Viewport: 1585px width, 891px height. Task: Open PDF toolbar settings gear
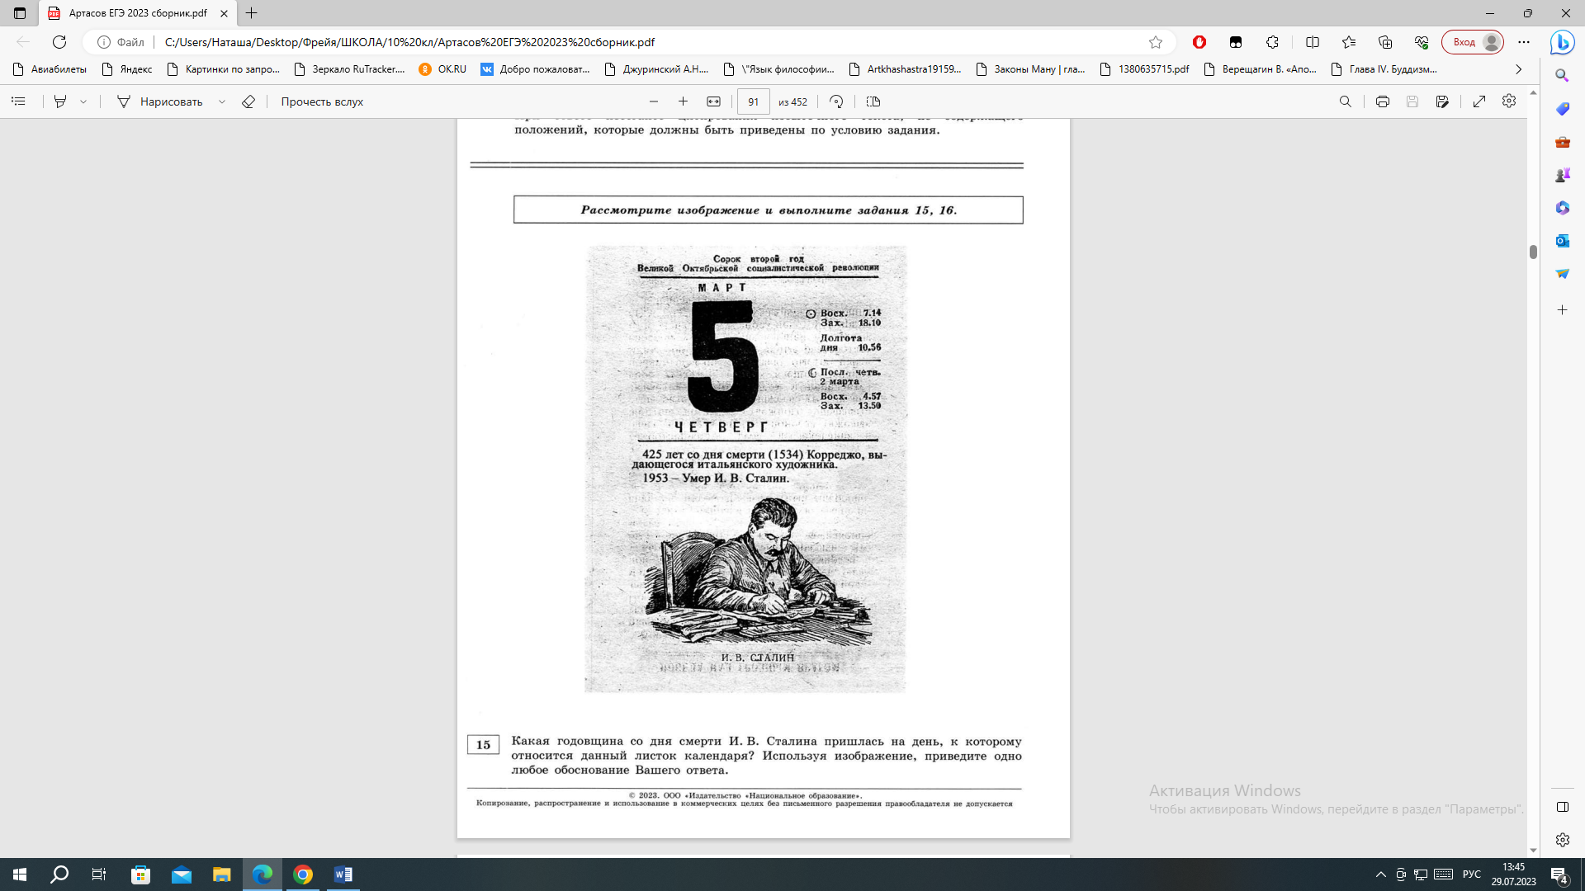tap(1509, 101)
